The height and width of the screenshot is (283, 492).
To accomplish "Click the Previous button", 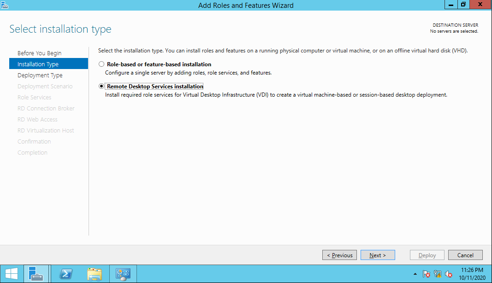I will point(339,255).
